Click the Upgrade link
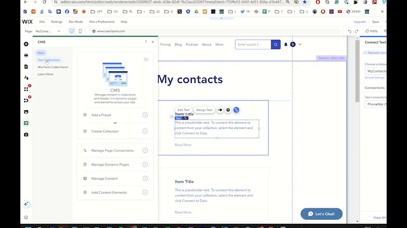The height and width of the screenshot is (228, 407). (x=360, y=22)
